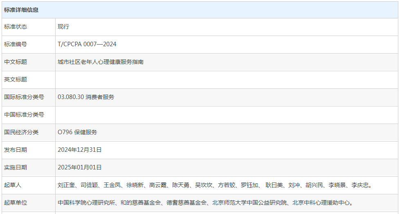Select the 现行 status value
The height and width of the screenshot is (214, 400).
pyautogui.click(x=63, y=27)
